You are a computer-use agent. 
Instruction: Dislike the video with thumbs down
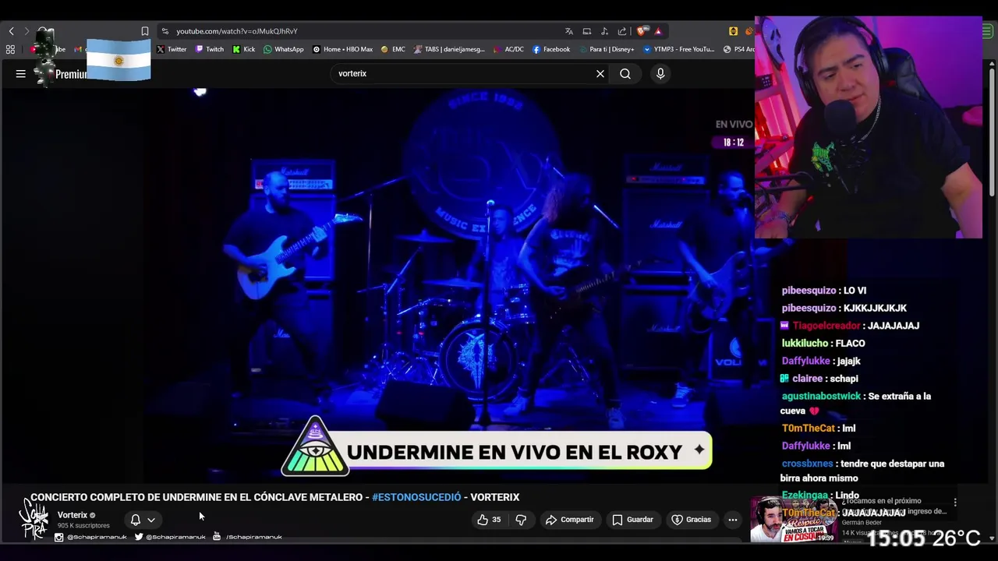point(522,520)
